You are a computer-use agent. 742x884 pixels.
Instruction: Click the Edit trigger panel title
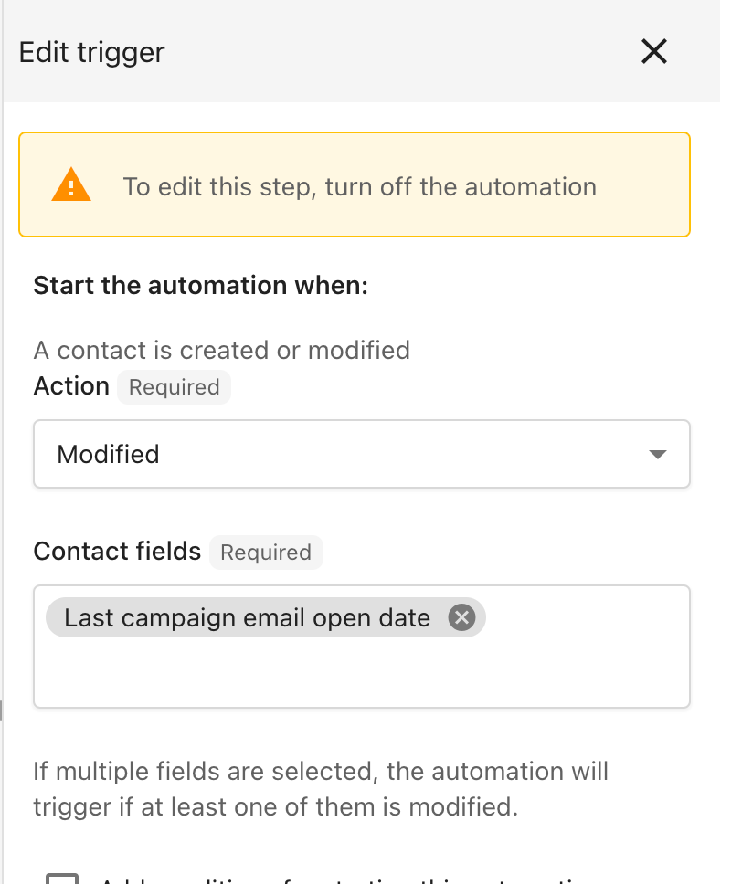click(91, 52)
